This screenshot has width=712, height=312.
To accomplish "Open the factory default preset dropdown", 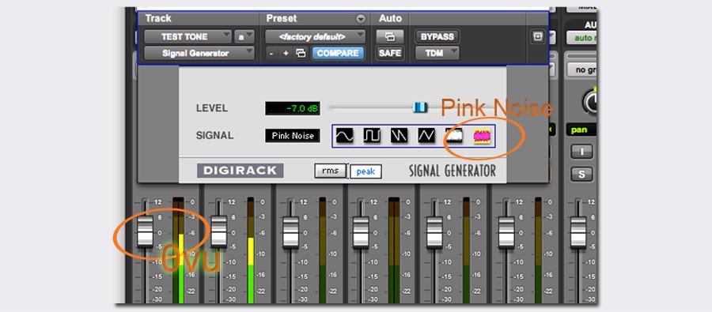I will [315, 37].
